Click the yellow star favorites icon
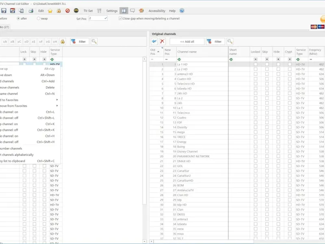 pos(50,11)
